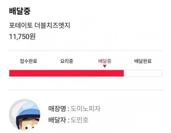The height and width of the screenshot is (133, 171).
Task: Click the red triangle marker under 배달중
Action: pyautogui.click(x=105, y=66)
